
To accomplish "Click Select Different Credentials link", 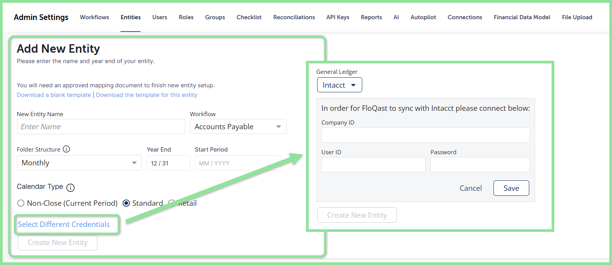I will pos(64,224).
